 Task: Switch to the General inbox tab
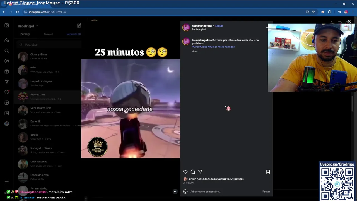point(48,34)
